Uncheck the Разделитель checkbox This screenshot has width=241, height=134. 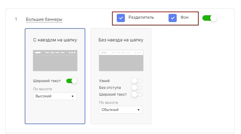tap(121, 18)
